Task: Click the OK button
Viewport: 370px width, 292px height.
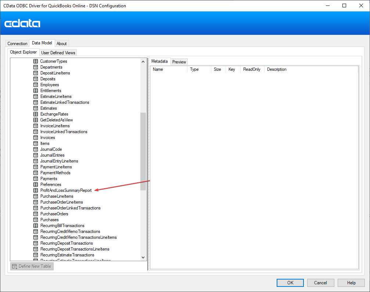Action: (290, 283)
